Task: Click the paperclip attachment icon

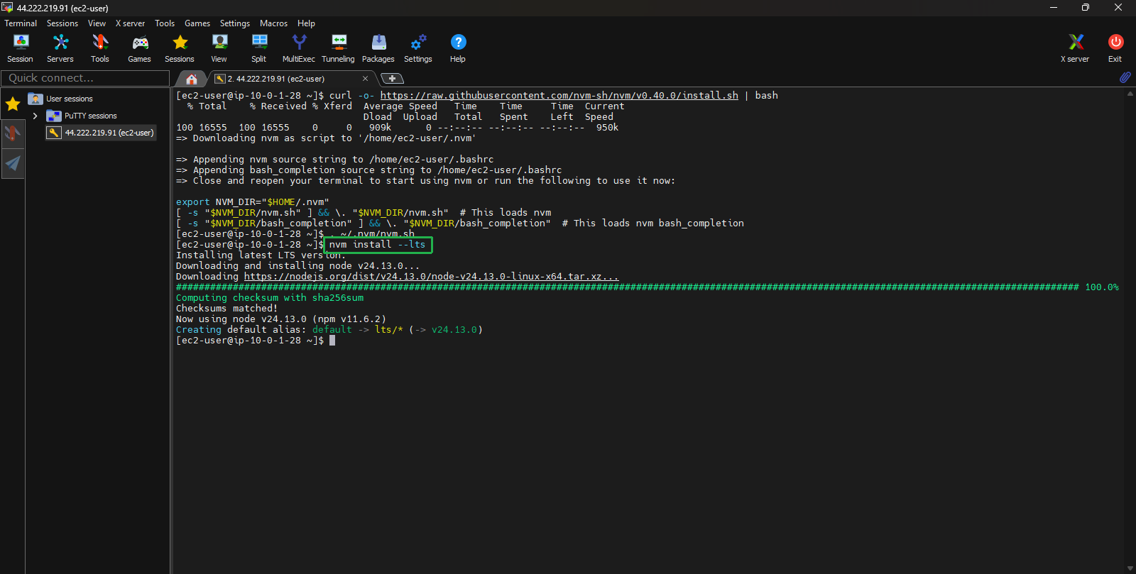Action: pyautogui.click(x=1125, y=77)
